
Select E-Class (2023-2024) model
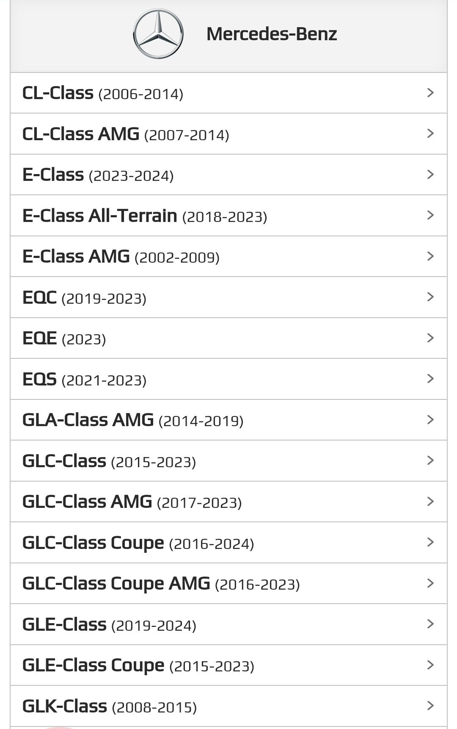pyautogui.click(x=228, y=175)
